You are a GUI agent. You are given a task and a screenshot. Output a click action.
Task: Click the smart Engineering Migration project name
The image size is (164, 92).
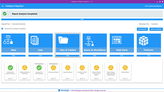pyautogui.click(x=153, y=6)
